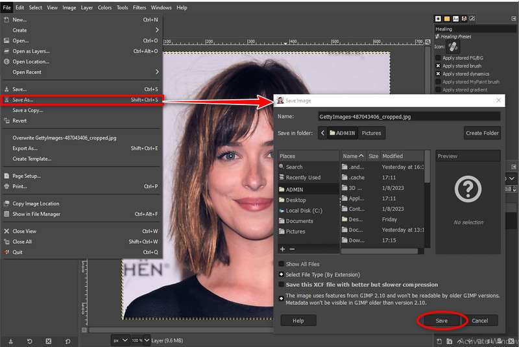Reset to default values icon bottom left
This screenshot has height=347, width=519.
[x=67, y=341]
